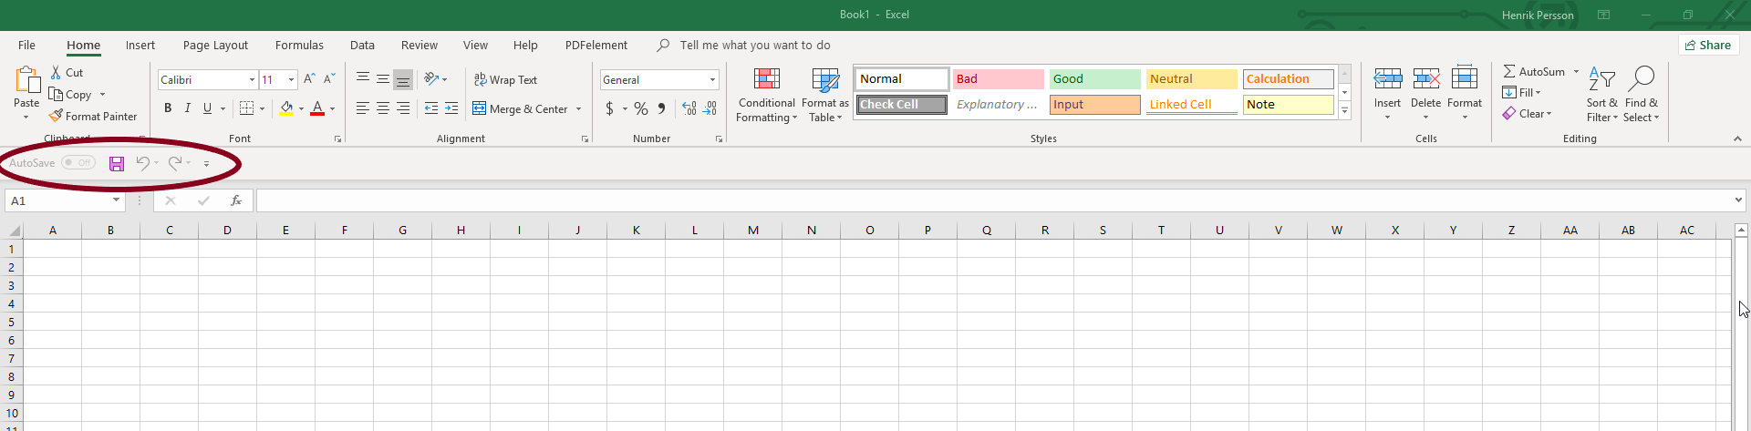Increase decimal places

pyautogui.click(x=689, y=108)
